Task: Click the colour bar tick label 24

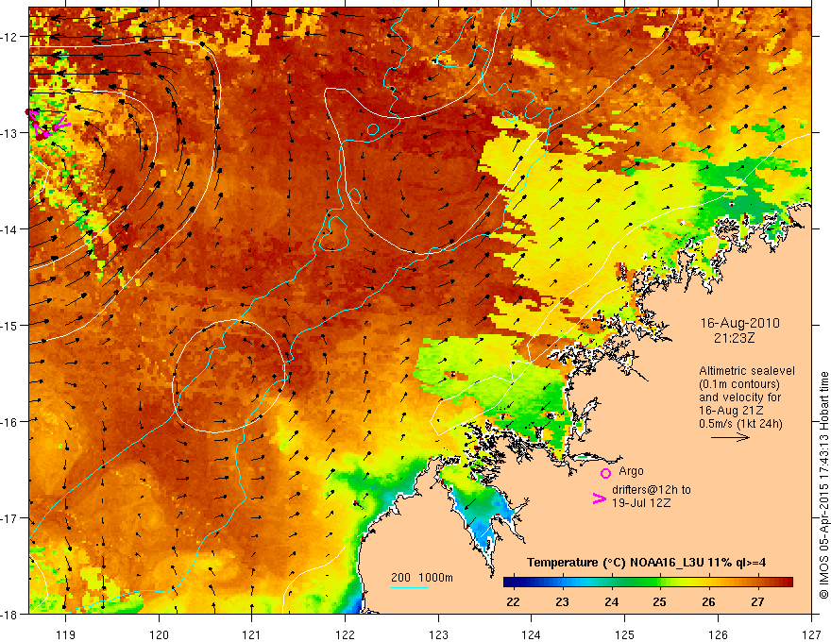Action: click(611, 601)
